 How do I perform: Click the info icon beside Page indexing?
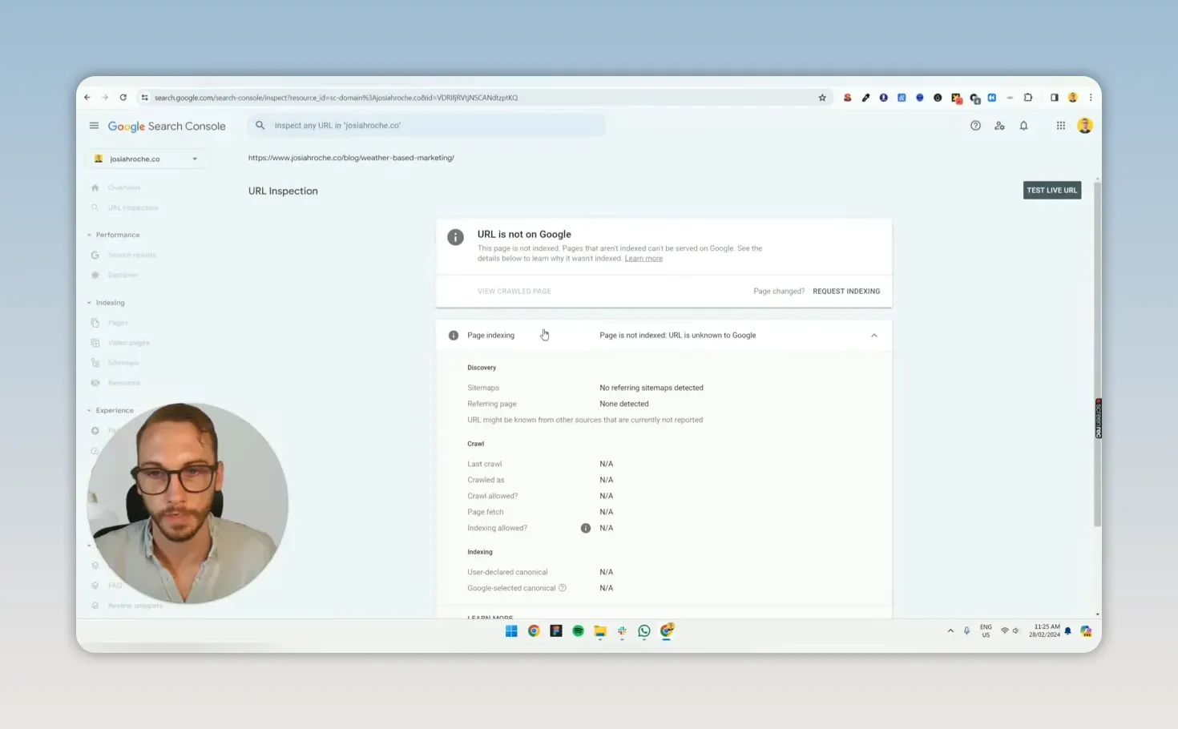click(x=454, y=336)
